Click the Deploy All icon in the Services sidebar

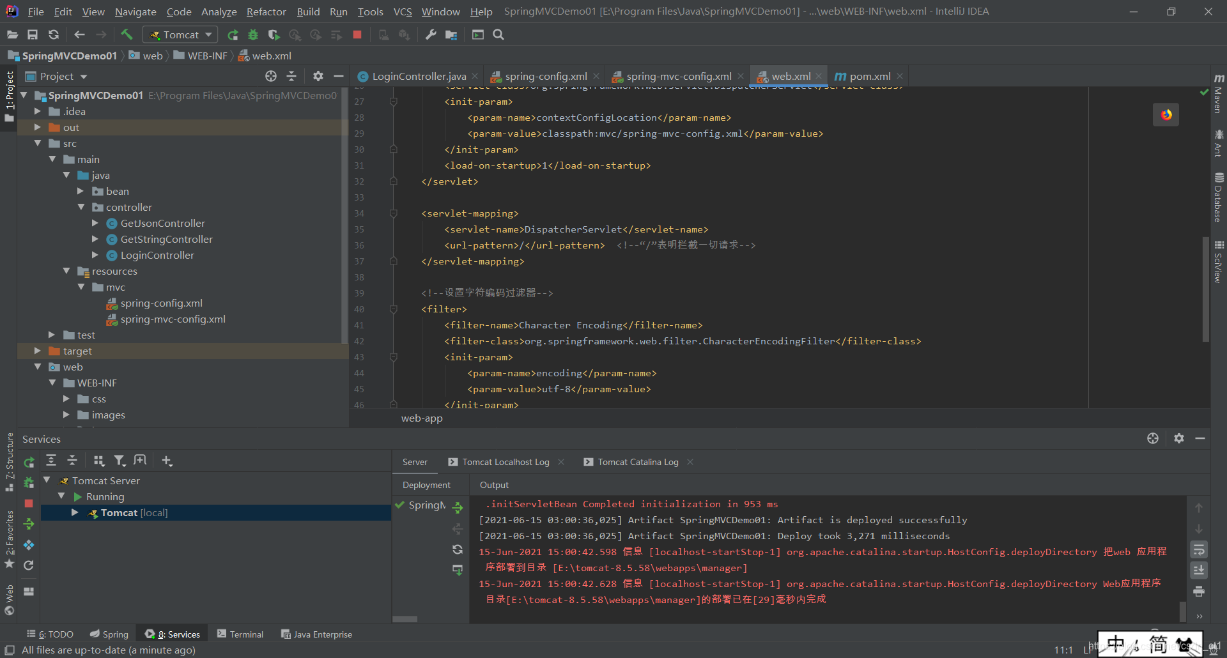[28, 524]
